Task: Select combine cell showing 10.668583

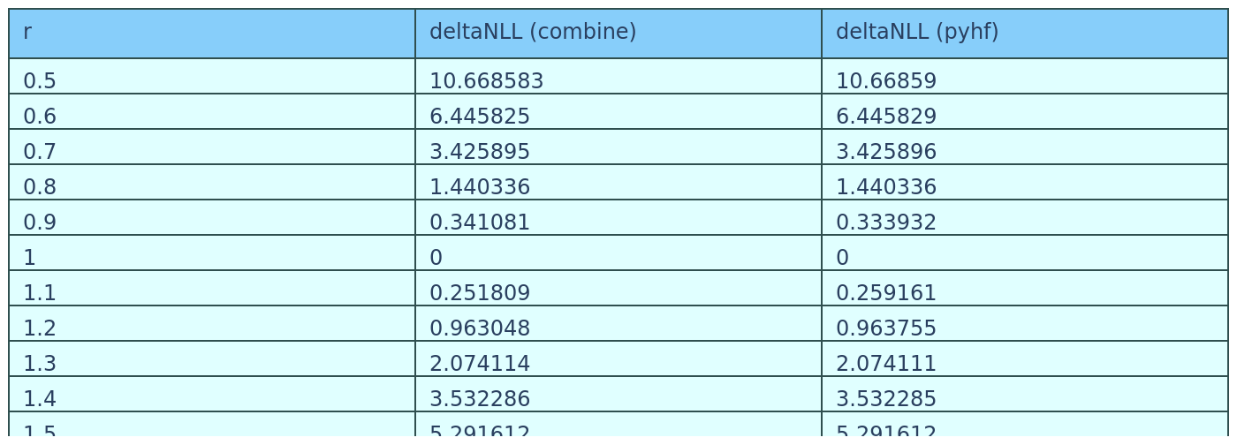Action: 618,80
